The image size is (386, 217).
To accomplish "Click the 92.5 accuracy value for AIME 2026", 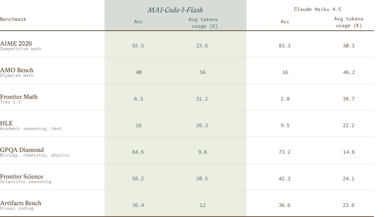I will click(x=138, y=46).
